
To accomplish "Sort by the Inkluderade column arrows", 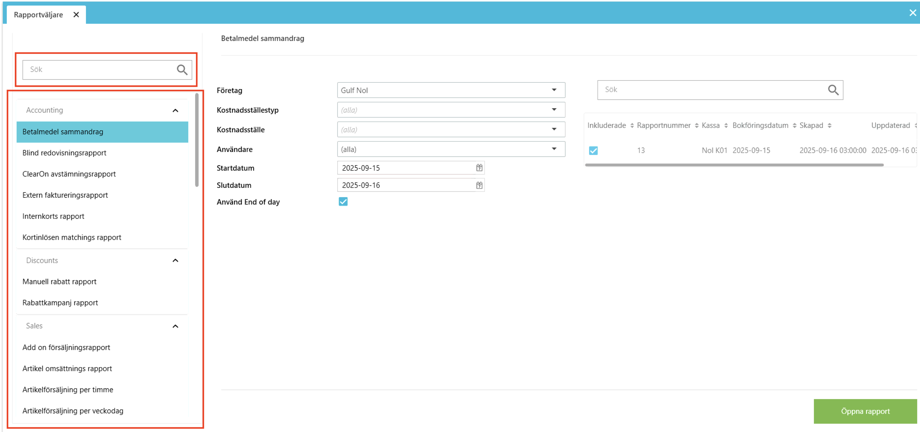I will (632, 126).
